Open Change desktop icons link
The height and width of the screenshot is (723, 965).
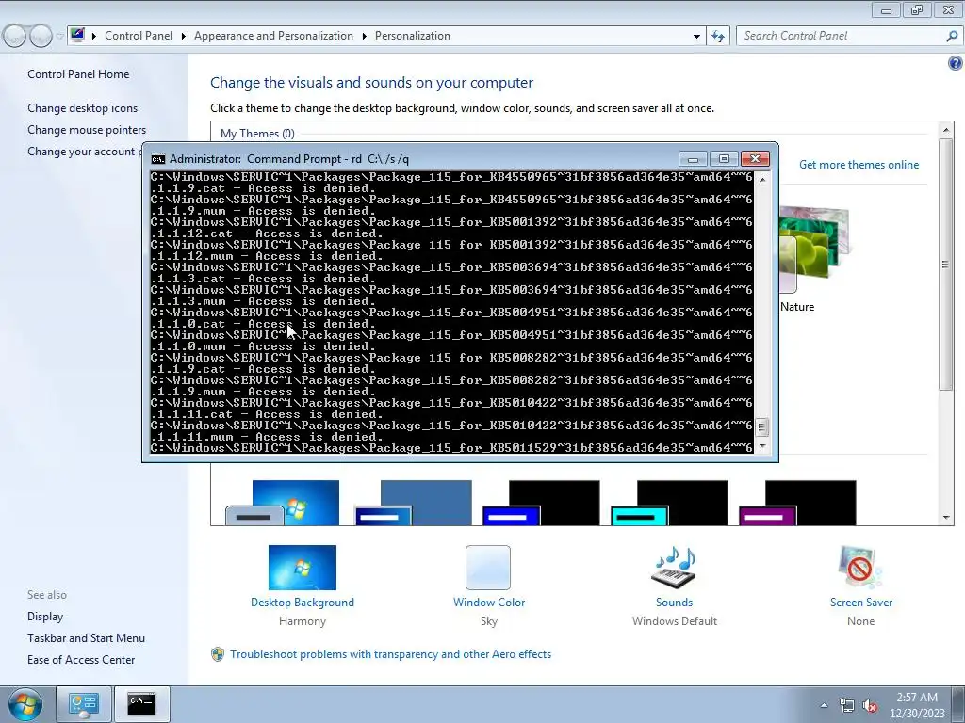point(83,108)
